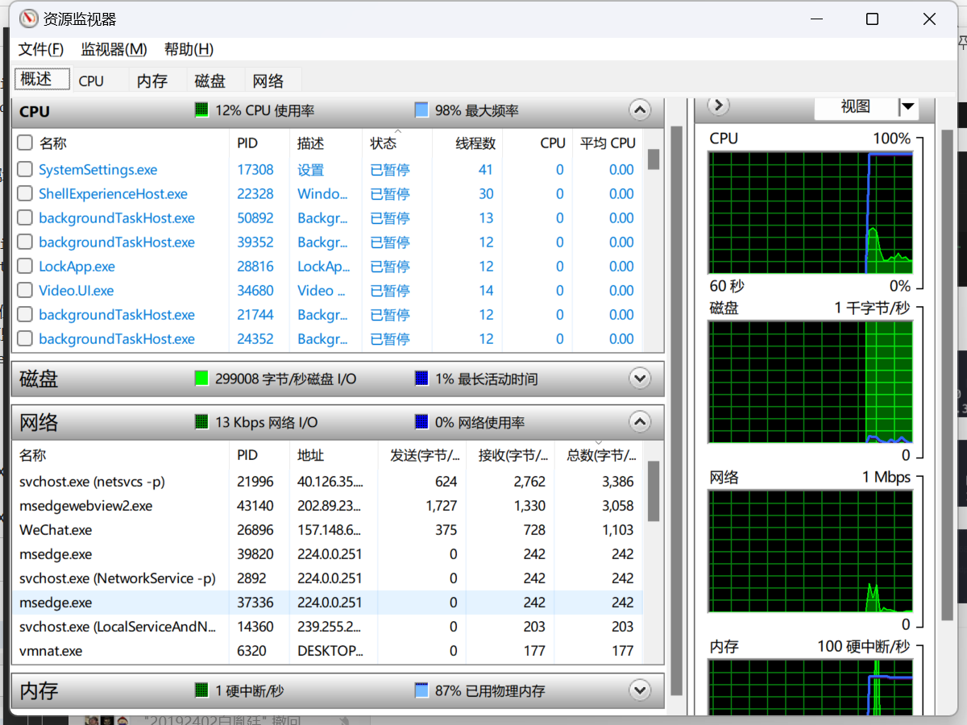
Task: Click the Resource Monitor app icon in title bar
Action: (28, 19)
